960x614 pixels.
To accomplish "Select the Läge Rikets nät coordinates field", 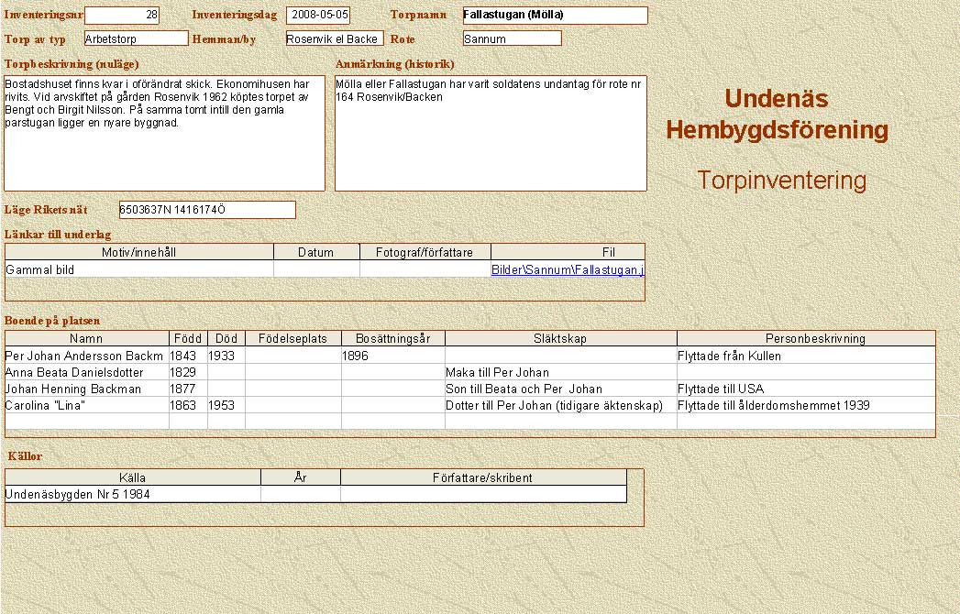I will 206,210.
